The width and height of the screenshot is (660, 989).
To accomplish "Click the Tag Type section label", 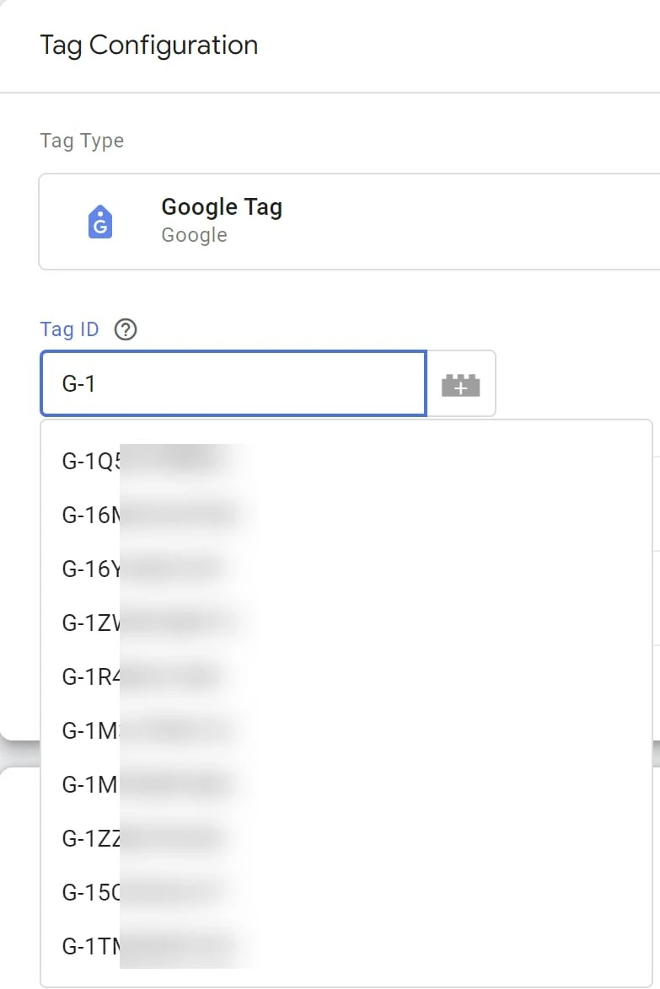I will click(82, 141).
